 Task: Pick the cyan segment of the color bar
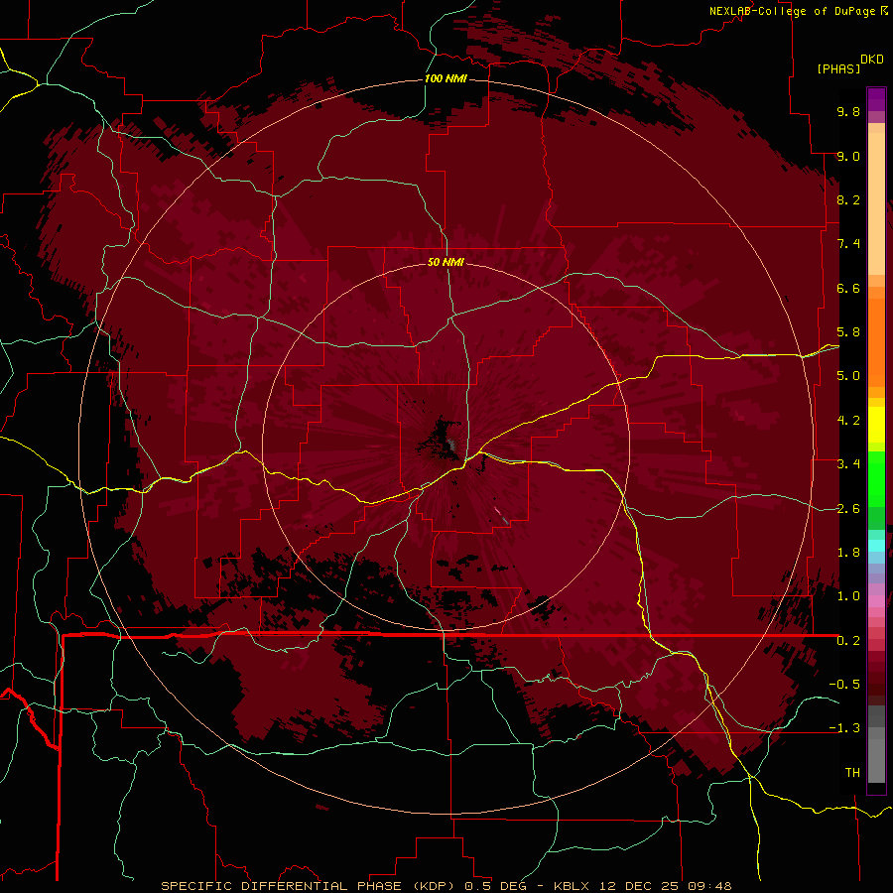[876, 545]
